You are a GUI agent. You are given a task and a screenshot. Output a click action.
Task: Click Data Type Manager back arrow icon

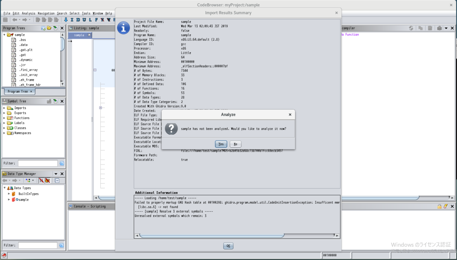point(5,181)
